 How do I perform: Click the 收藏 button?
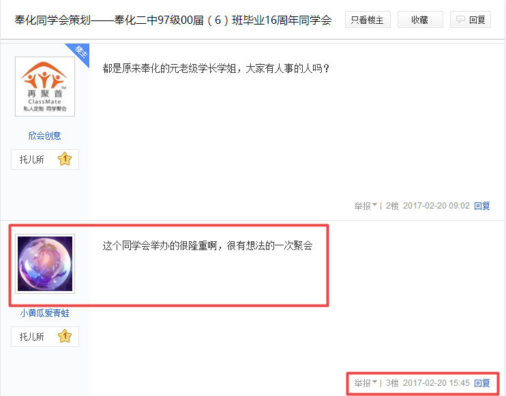pos(420,20)
